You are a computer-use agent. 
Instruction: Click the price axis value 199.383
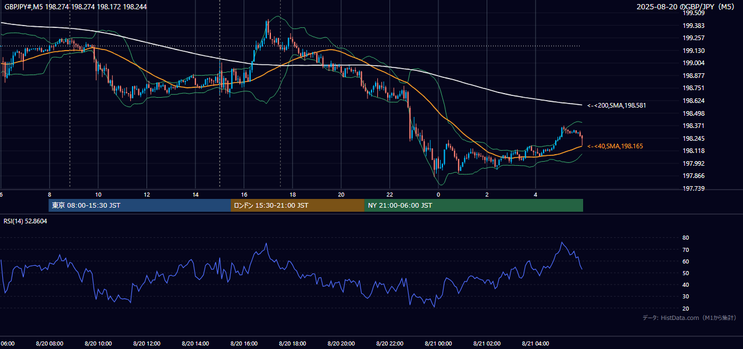(x=694, y=26)
